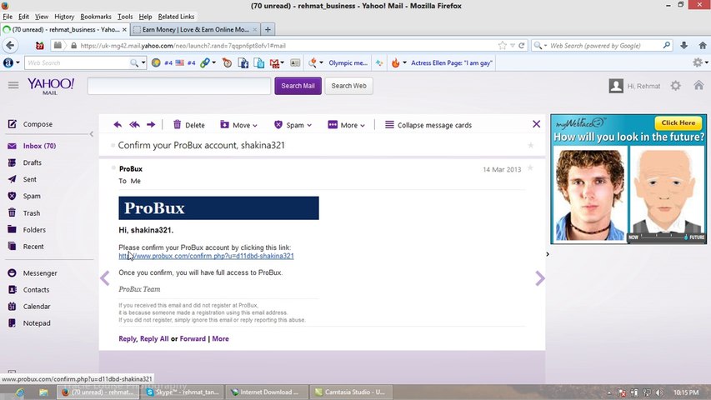The width and height of the screenshot is (711, 400).
Task: Click Firefox Home button
Action: coord(703,45)
